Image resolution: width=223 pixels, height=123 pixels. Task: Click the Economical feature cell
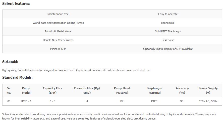[168, 23]
